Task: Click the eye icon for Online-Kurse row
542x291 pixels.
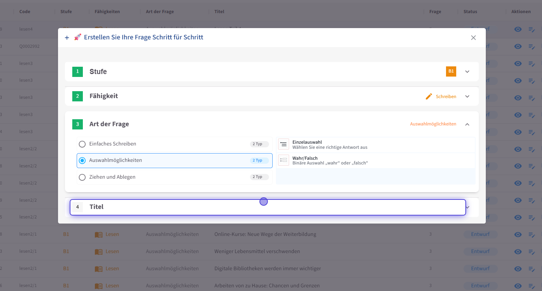Action: click(518, 234)
